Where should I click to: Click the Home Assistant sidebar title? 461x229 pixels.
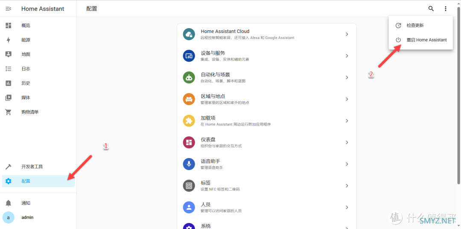pos(43,9)
